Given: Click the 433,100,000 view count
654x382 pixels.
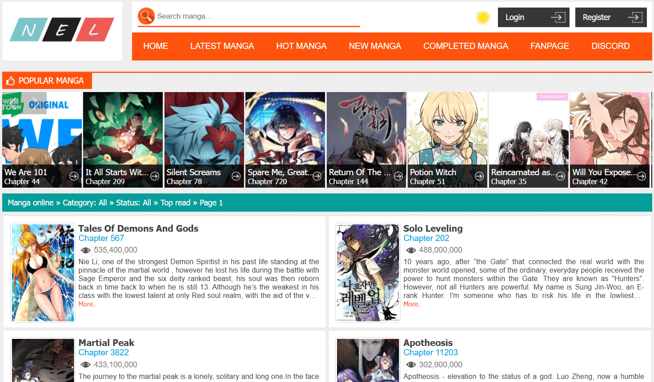Looking at the screenshot, I should point(116,365).
